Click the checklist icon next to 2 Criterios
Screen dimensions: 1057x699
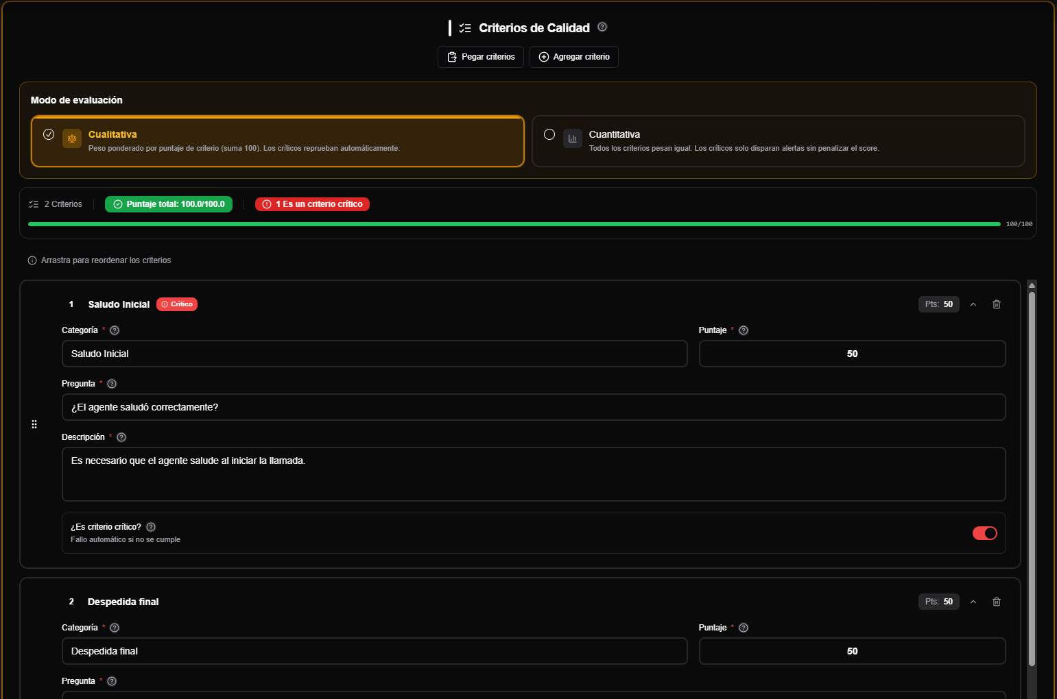[x=34, y=204]
